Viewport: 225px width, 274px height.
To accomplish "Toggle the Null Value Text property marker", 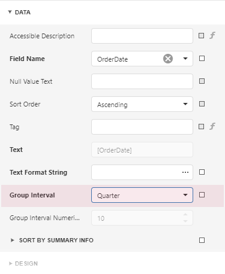I will tap(202, 81).
